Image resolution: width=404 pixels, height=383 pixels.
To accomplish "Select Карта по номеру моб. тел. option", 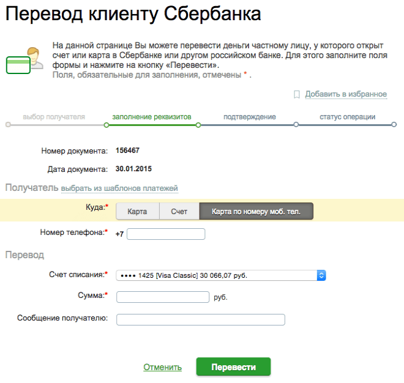I will (x=256, y=212).
